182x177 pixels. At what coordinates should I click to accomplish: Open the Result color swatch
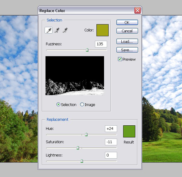(129, 131)
